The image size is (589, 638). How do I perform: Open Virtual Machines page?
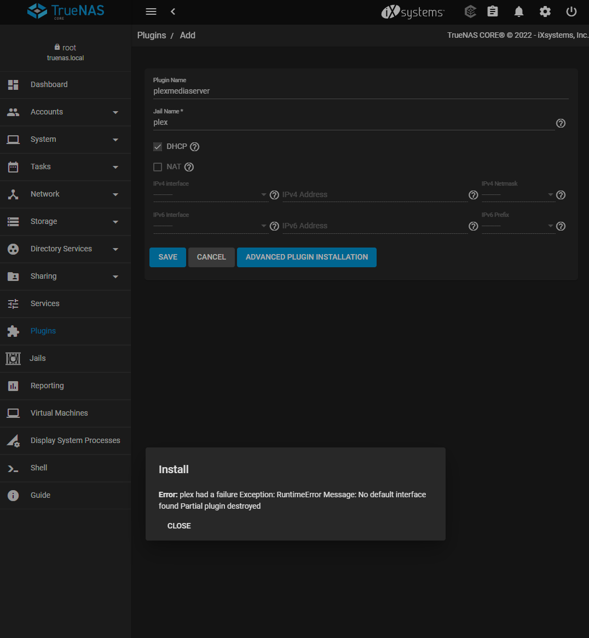click(x=65, y=413)
